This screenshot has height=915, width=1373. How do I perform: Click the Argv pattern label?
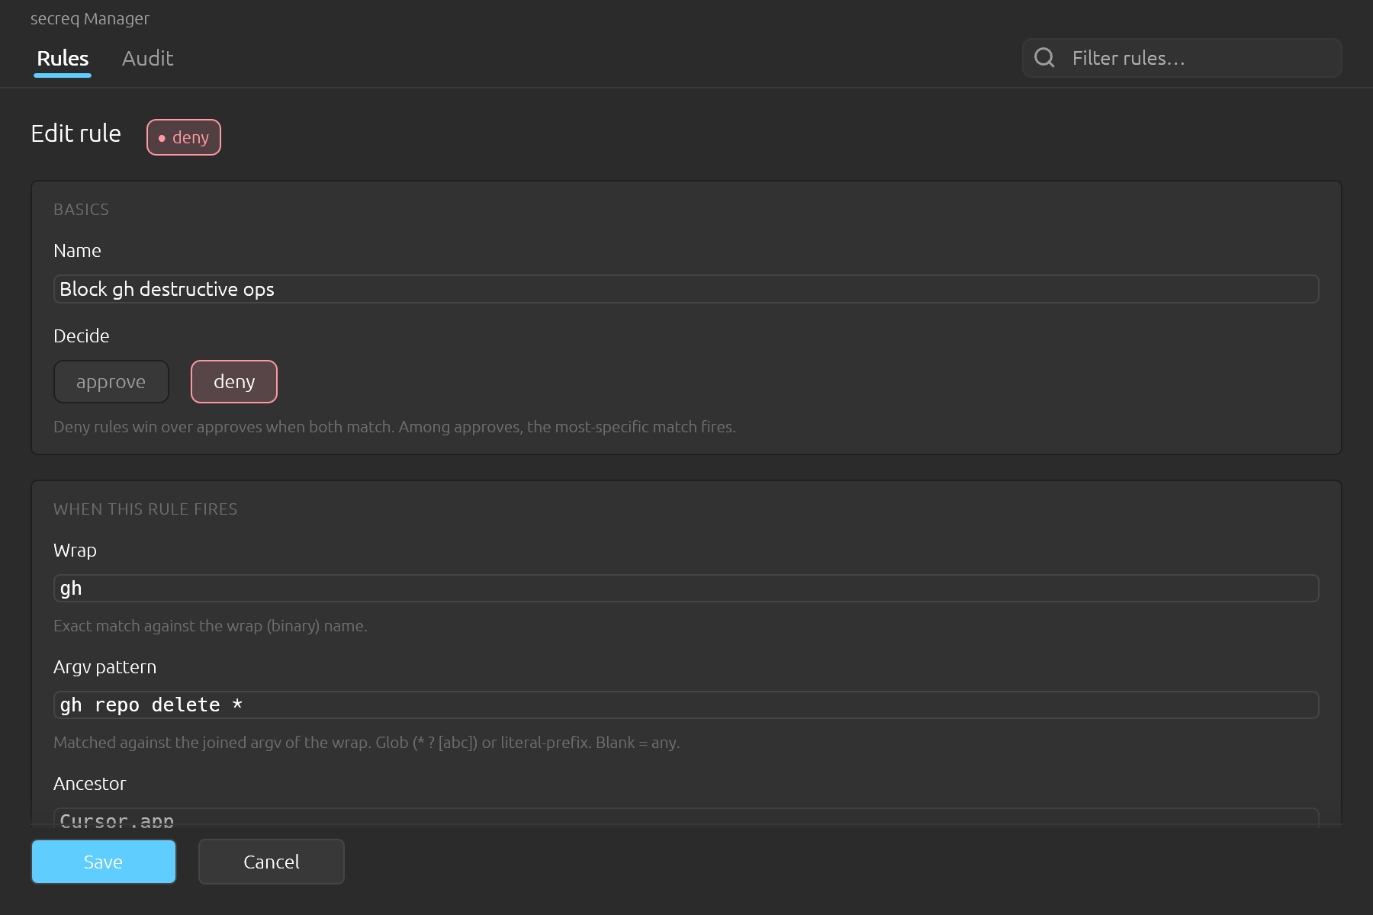[105, 667]
